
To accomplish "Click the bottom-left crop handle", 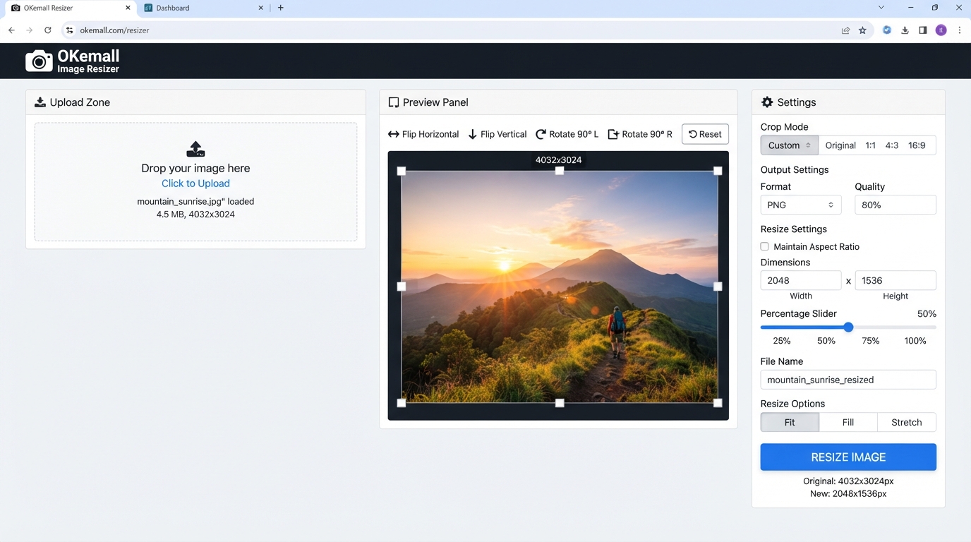I will tap(402, 403).
